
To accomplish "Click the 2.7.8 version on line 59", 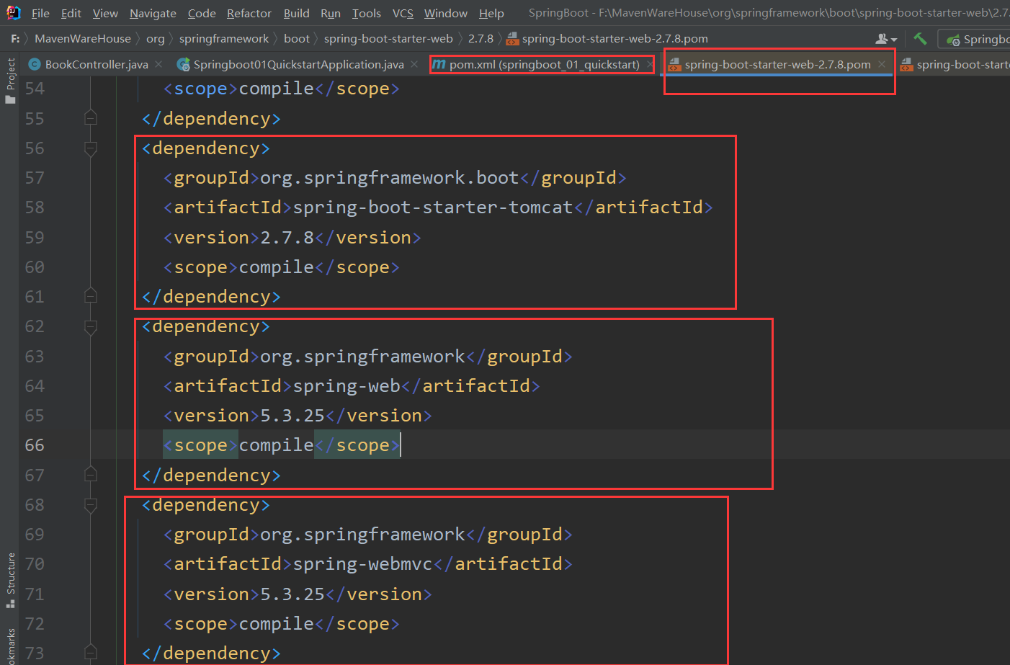I will pyautogui.click(x=287, y=238).
